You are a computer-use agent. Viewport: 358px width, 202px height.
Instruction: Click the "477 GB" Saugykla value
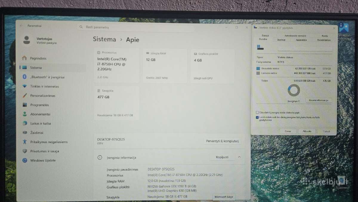[103, 97]
